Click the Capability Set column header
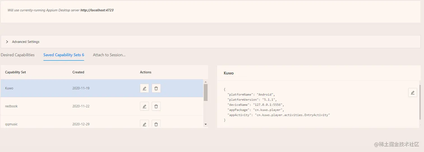424x152 pixels. pos(15,72)
